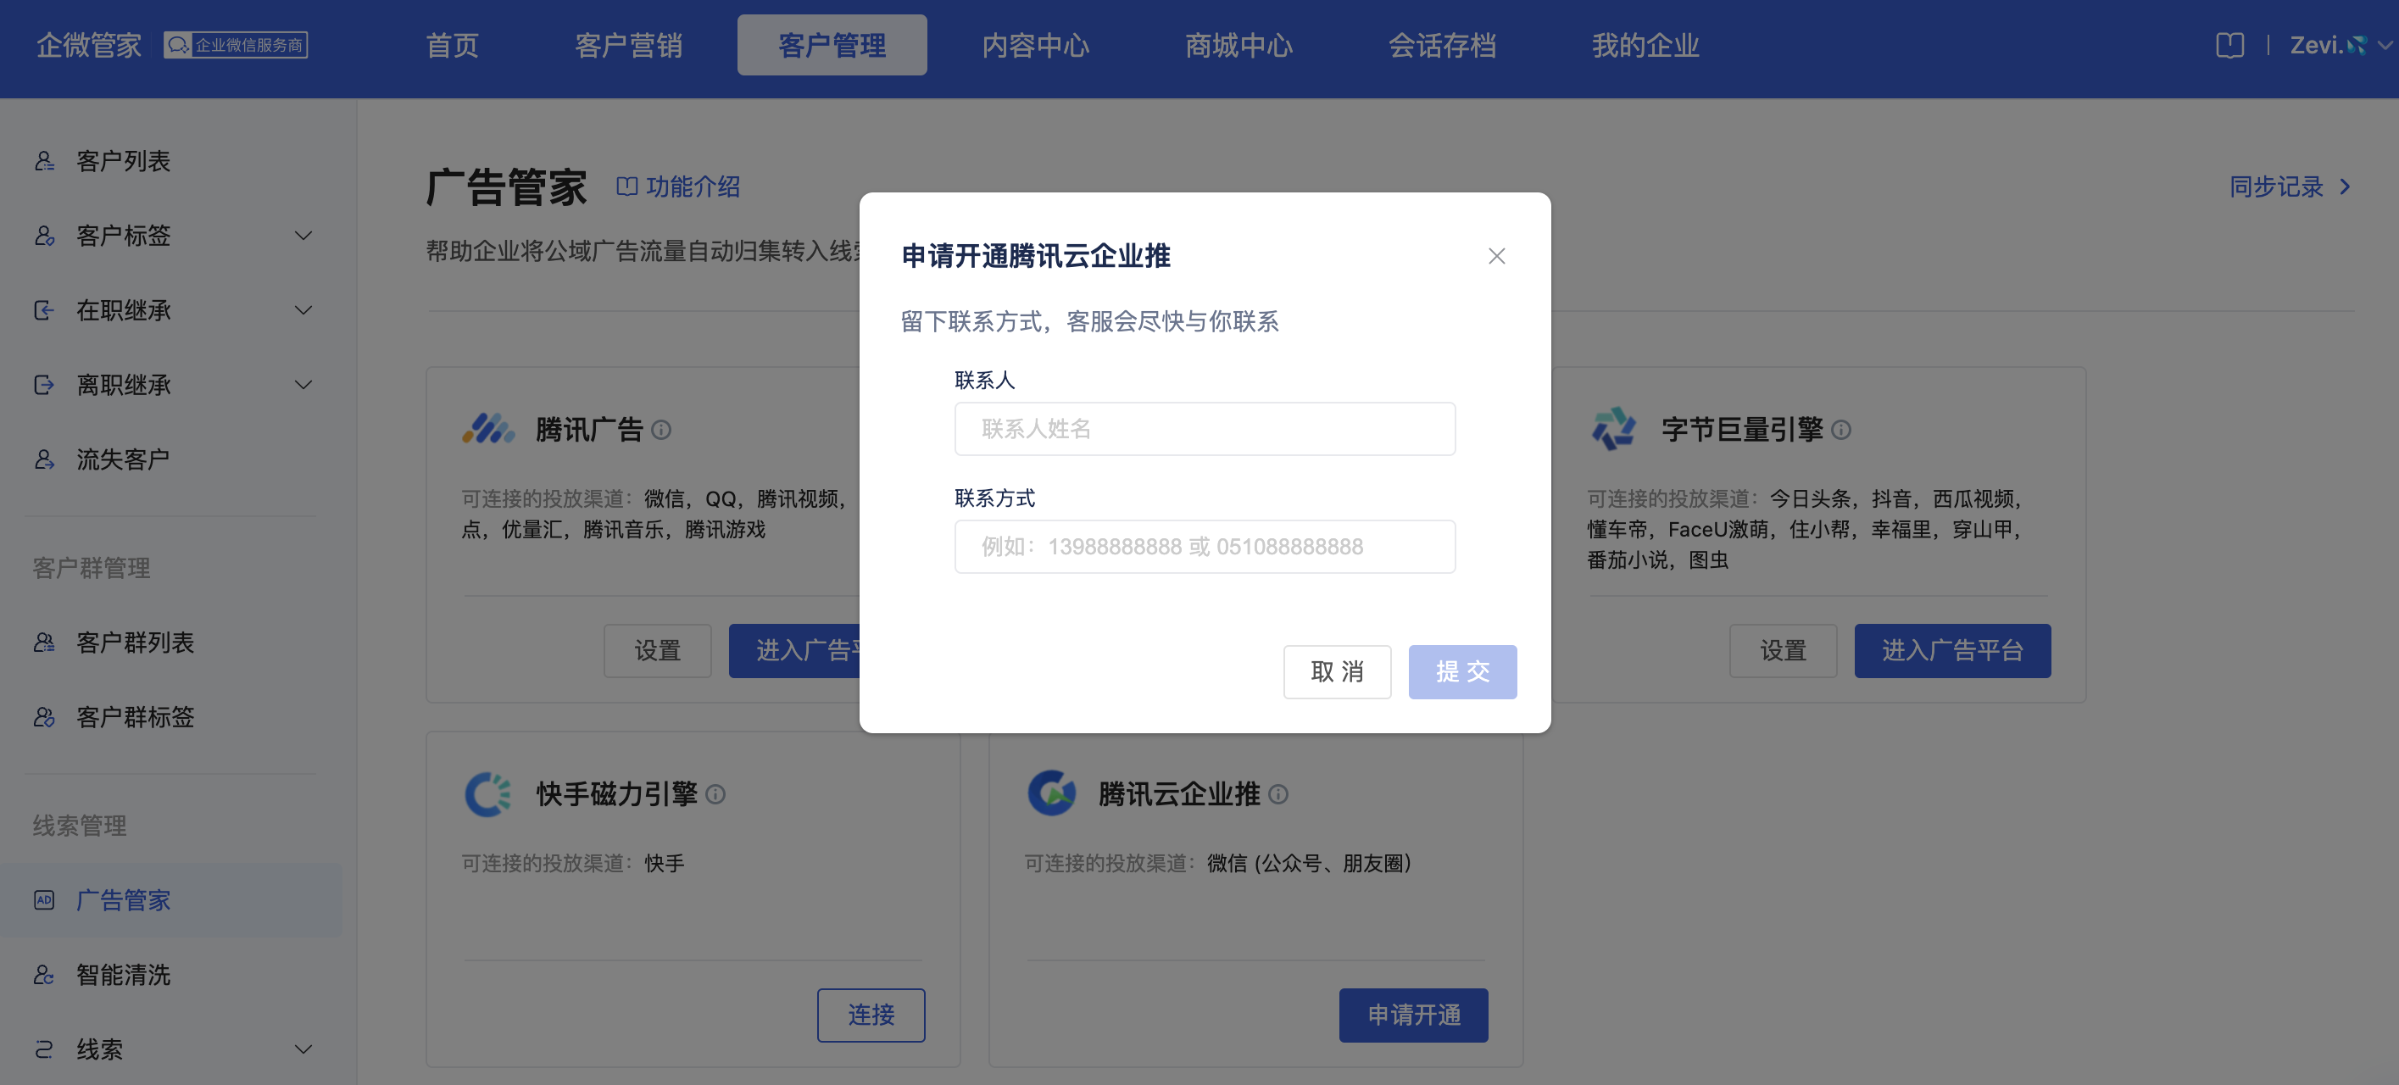Go to 商城中心 tab
2399x1085 pixels.
[1238, 45]
